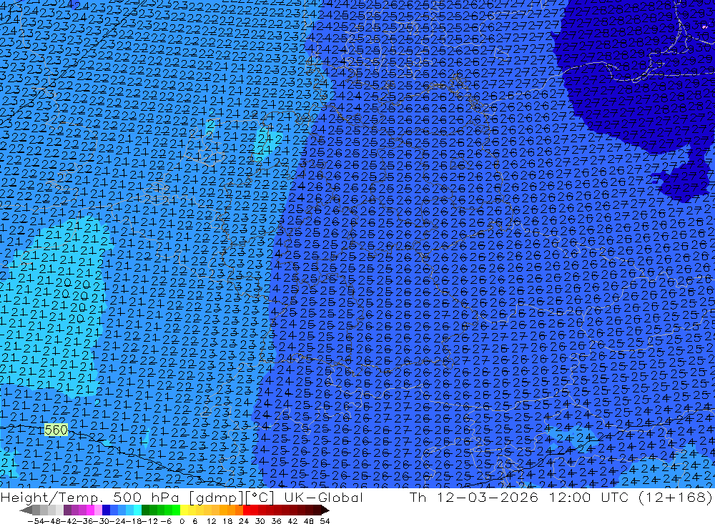Click the bright red 24 legend swatch
The image size is (715, 524).
coord(247,510)
